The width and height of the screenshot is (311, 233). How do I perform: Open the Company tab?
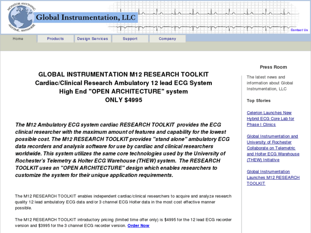pyautogui.click(x=167, y=38)
